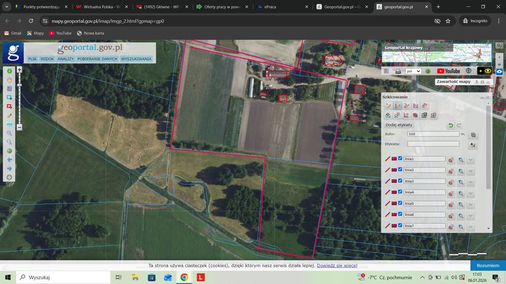The width and height of the screenshot is (506, 284).
Task: Redo the sketch action
Action: tap(458, 125)
